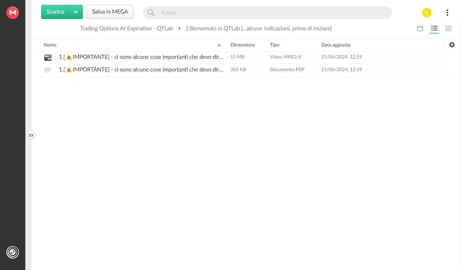Switch to list view icon
460x270 pixels.
click(434, 28)
